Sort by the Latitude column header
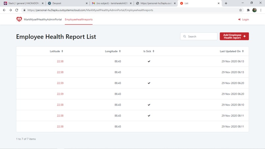The height and width of the screenshot is (149, 265). pos(57,51)
